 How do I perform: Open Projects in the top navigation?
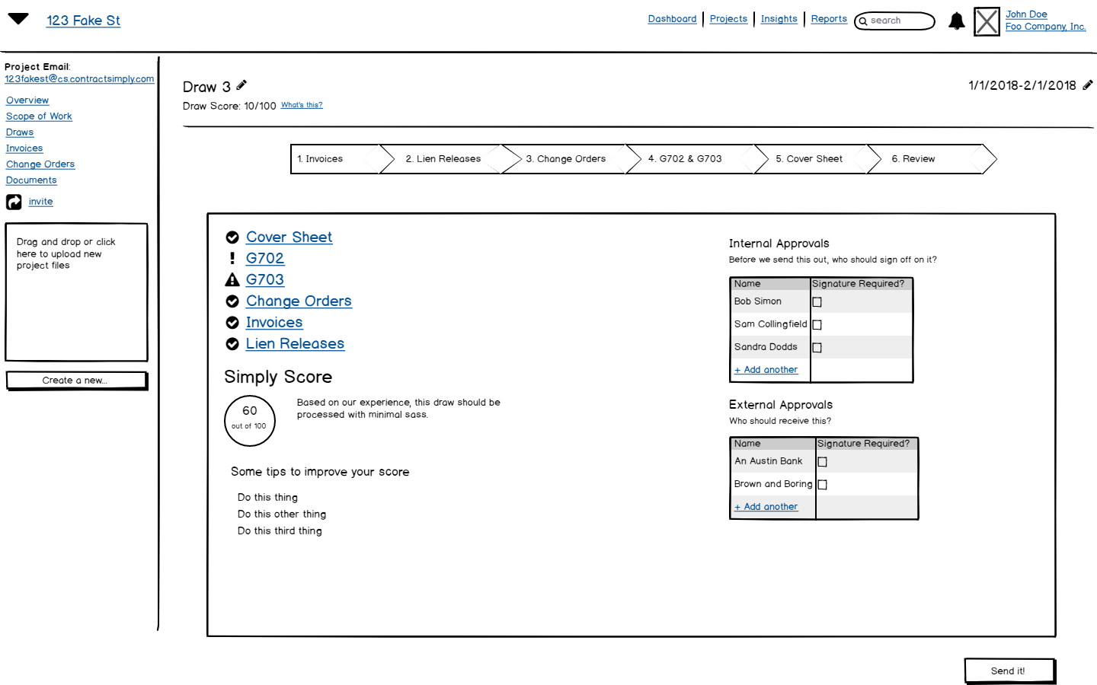[x=728, y=19]
